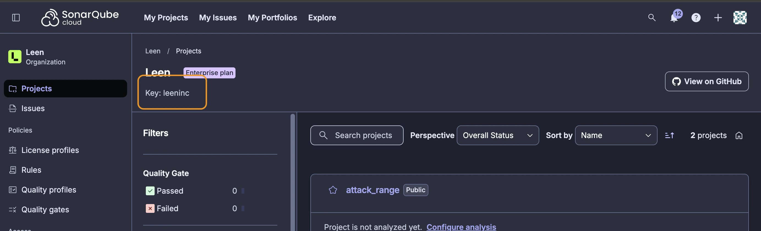Open the Sort by Name dropdown

tap(616, 135)
